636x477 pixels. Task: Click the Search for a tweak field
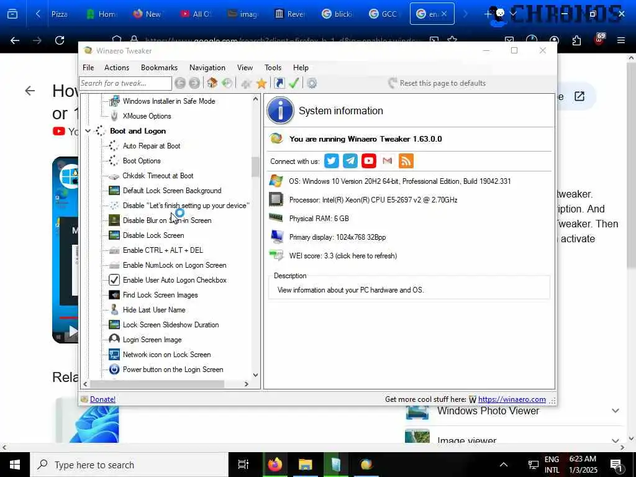point(125,83)
